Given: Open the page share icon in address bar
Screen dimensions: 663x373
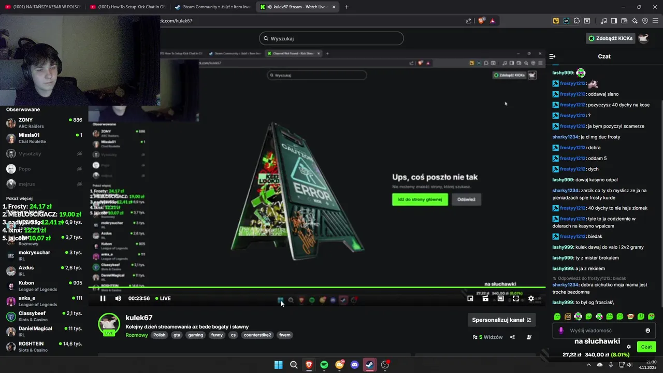Looking at the screenshot, I should (x=469, y=21).
